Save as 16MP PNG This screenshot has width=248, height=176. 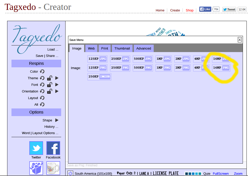click(x=221, y=68)
